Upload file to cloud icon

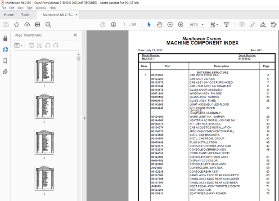(27, 25)
